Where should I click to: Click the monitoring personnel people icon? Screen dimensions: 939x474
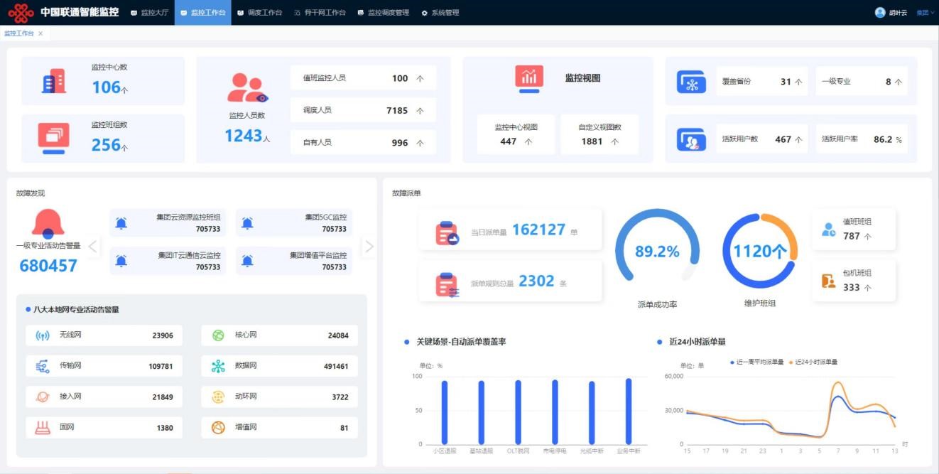(246, 88)
